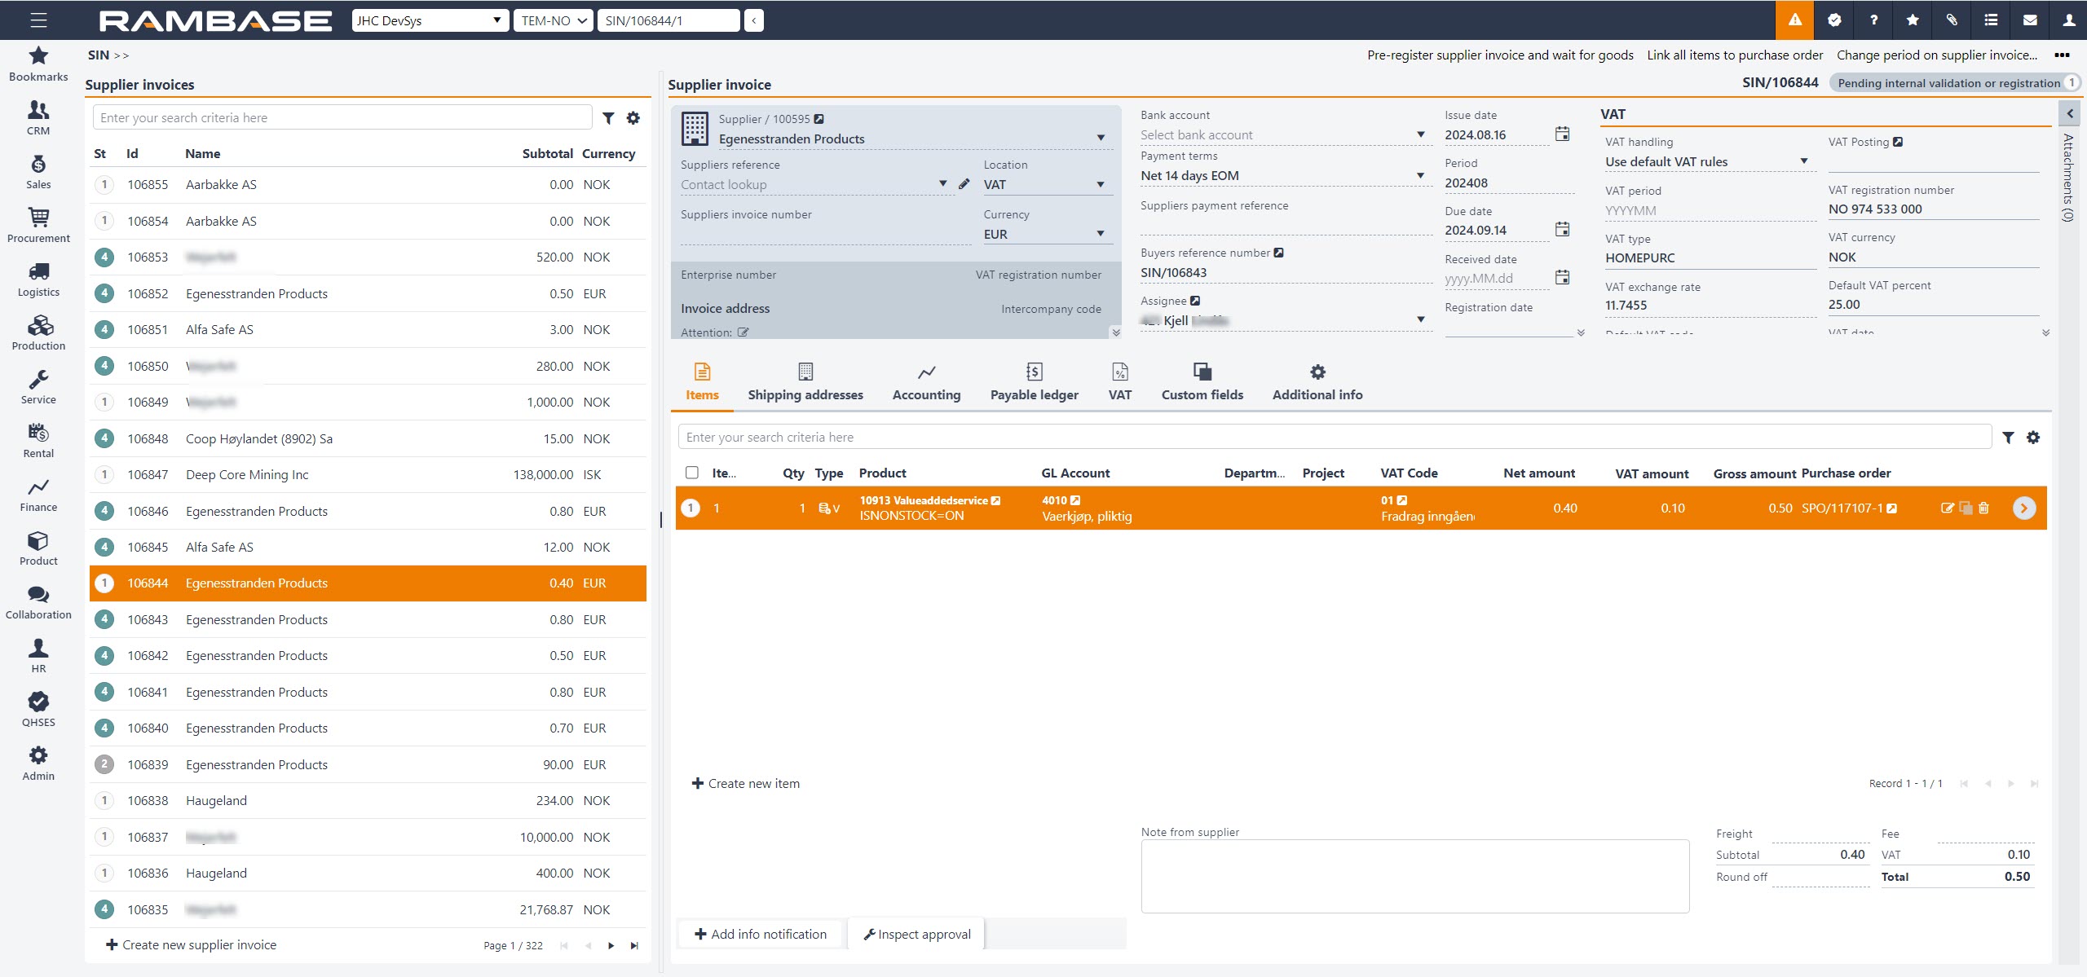Open Issue date calendar picker

[1561, 134]
